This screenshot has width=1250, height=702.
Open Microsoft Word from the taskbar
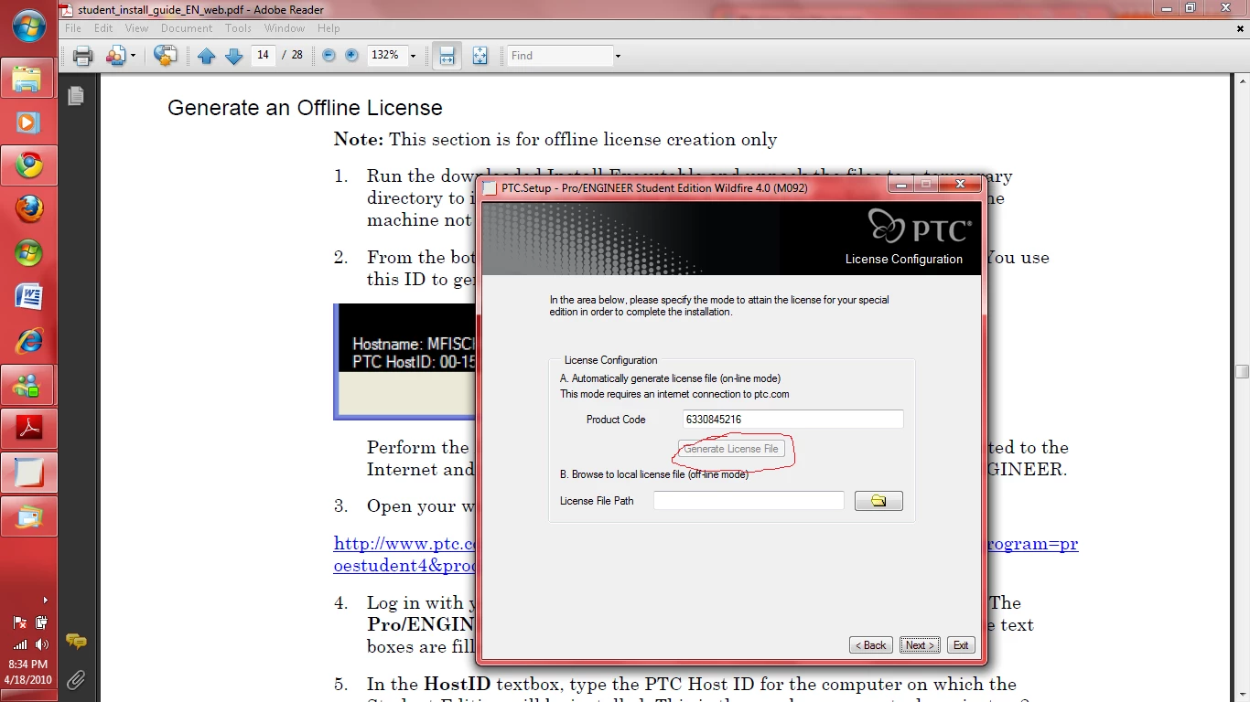[28, 297]
